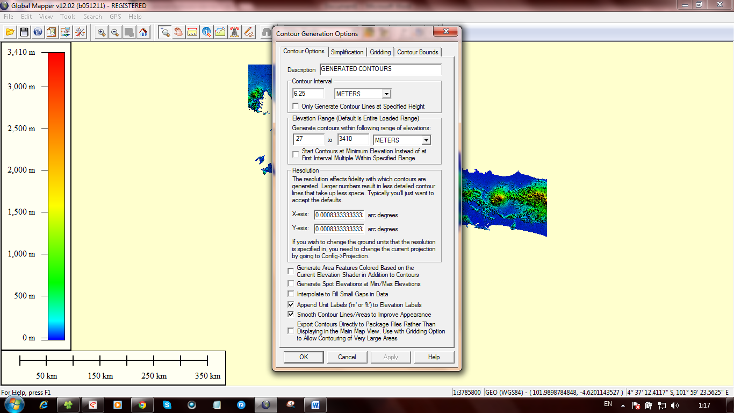
Task: Enable Only Generate Contour Lines at Specified Height
Action: click(295, 106)
